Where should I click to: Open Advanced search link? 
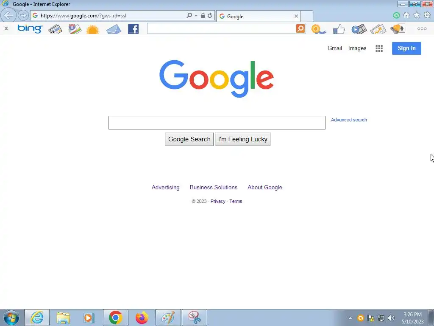349,120
